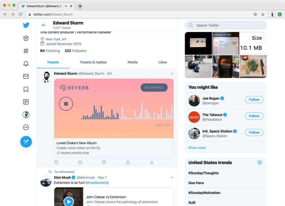Open Bookmarks icon in sidebar

26,89
